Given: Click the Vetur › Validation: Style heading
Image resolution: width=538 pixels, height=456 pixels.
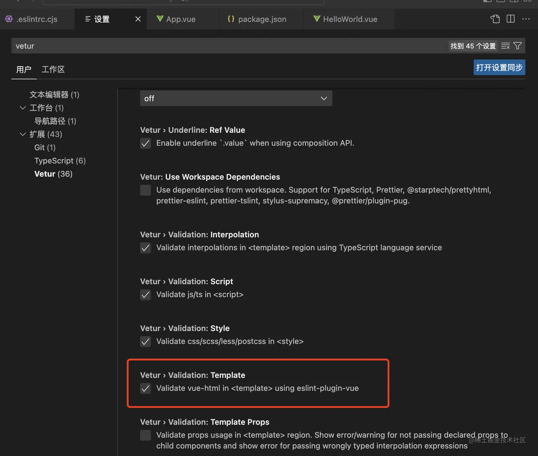Looking at the screenshot, I should tap(185, 328).
